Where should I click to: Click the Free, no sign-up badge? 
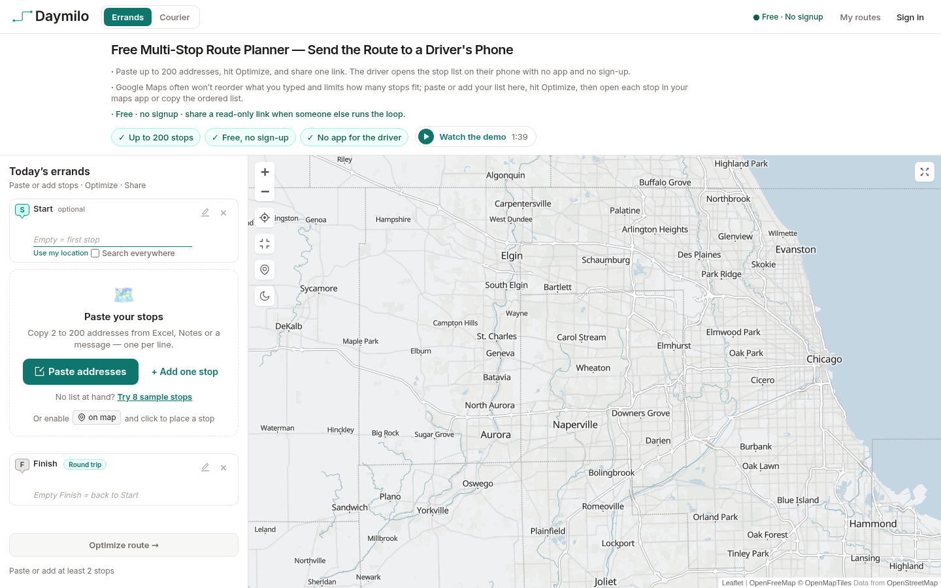(250, 137)
